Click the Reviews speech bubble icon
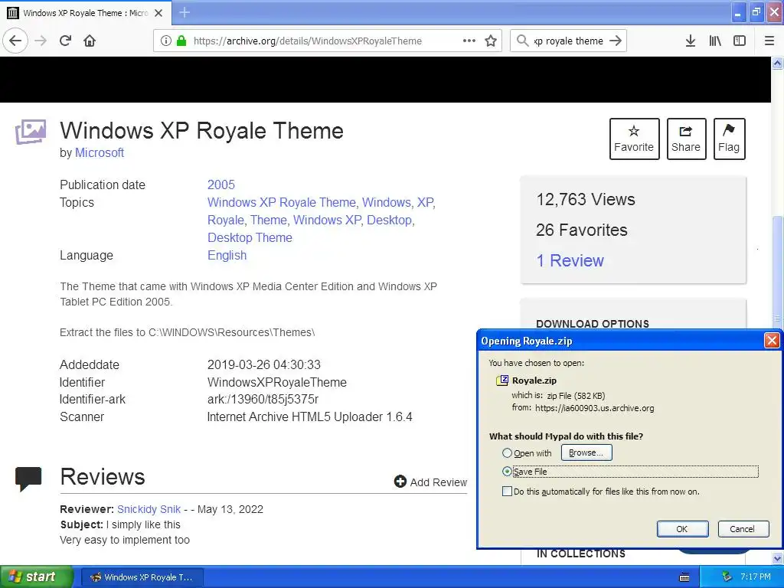Image resolution: width=784 pixels, height=588 pixels. click(x=28, y=479)
